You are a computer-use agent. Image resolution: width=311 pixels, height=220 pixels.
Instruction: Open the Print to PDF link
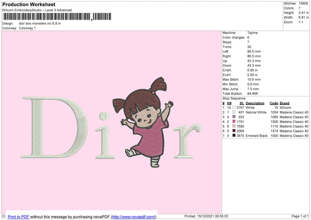[x=19, y=216]
